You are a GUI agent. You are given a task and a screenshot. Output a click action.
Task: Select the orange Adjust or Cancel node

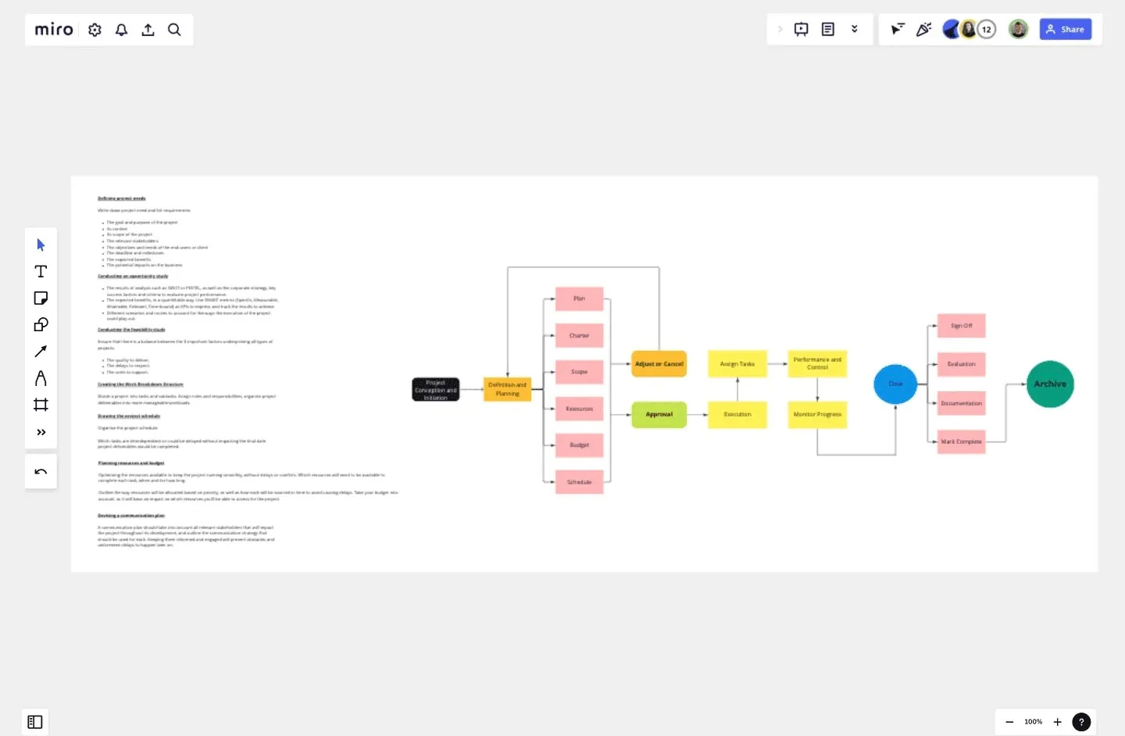point(659,364)
